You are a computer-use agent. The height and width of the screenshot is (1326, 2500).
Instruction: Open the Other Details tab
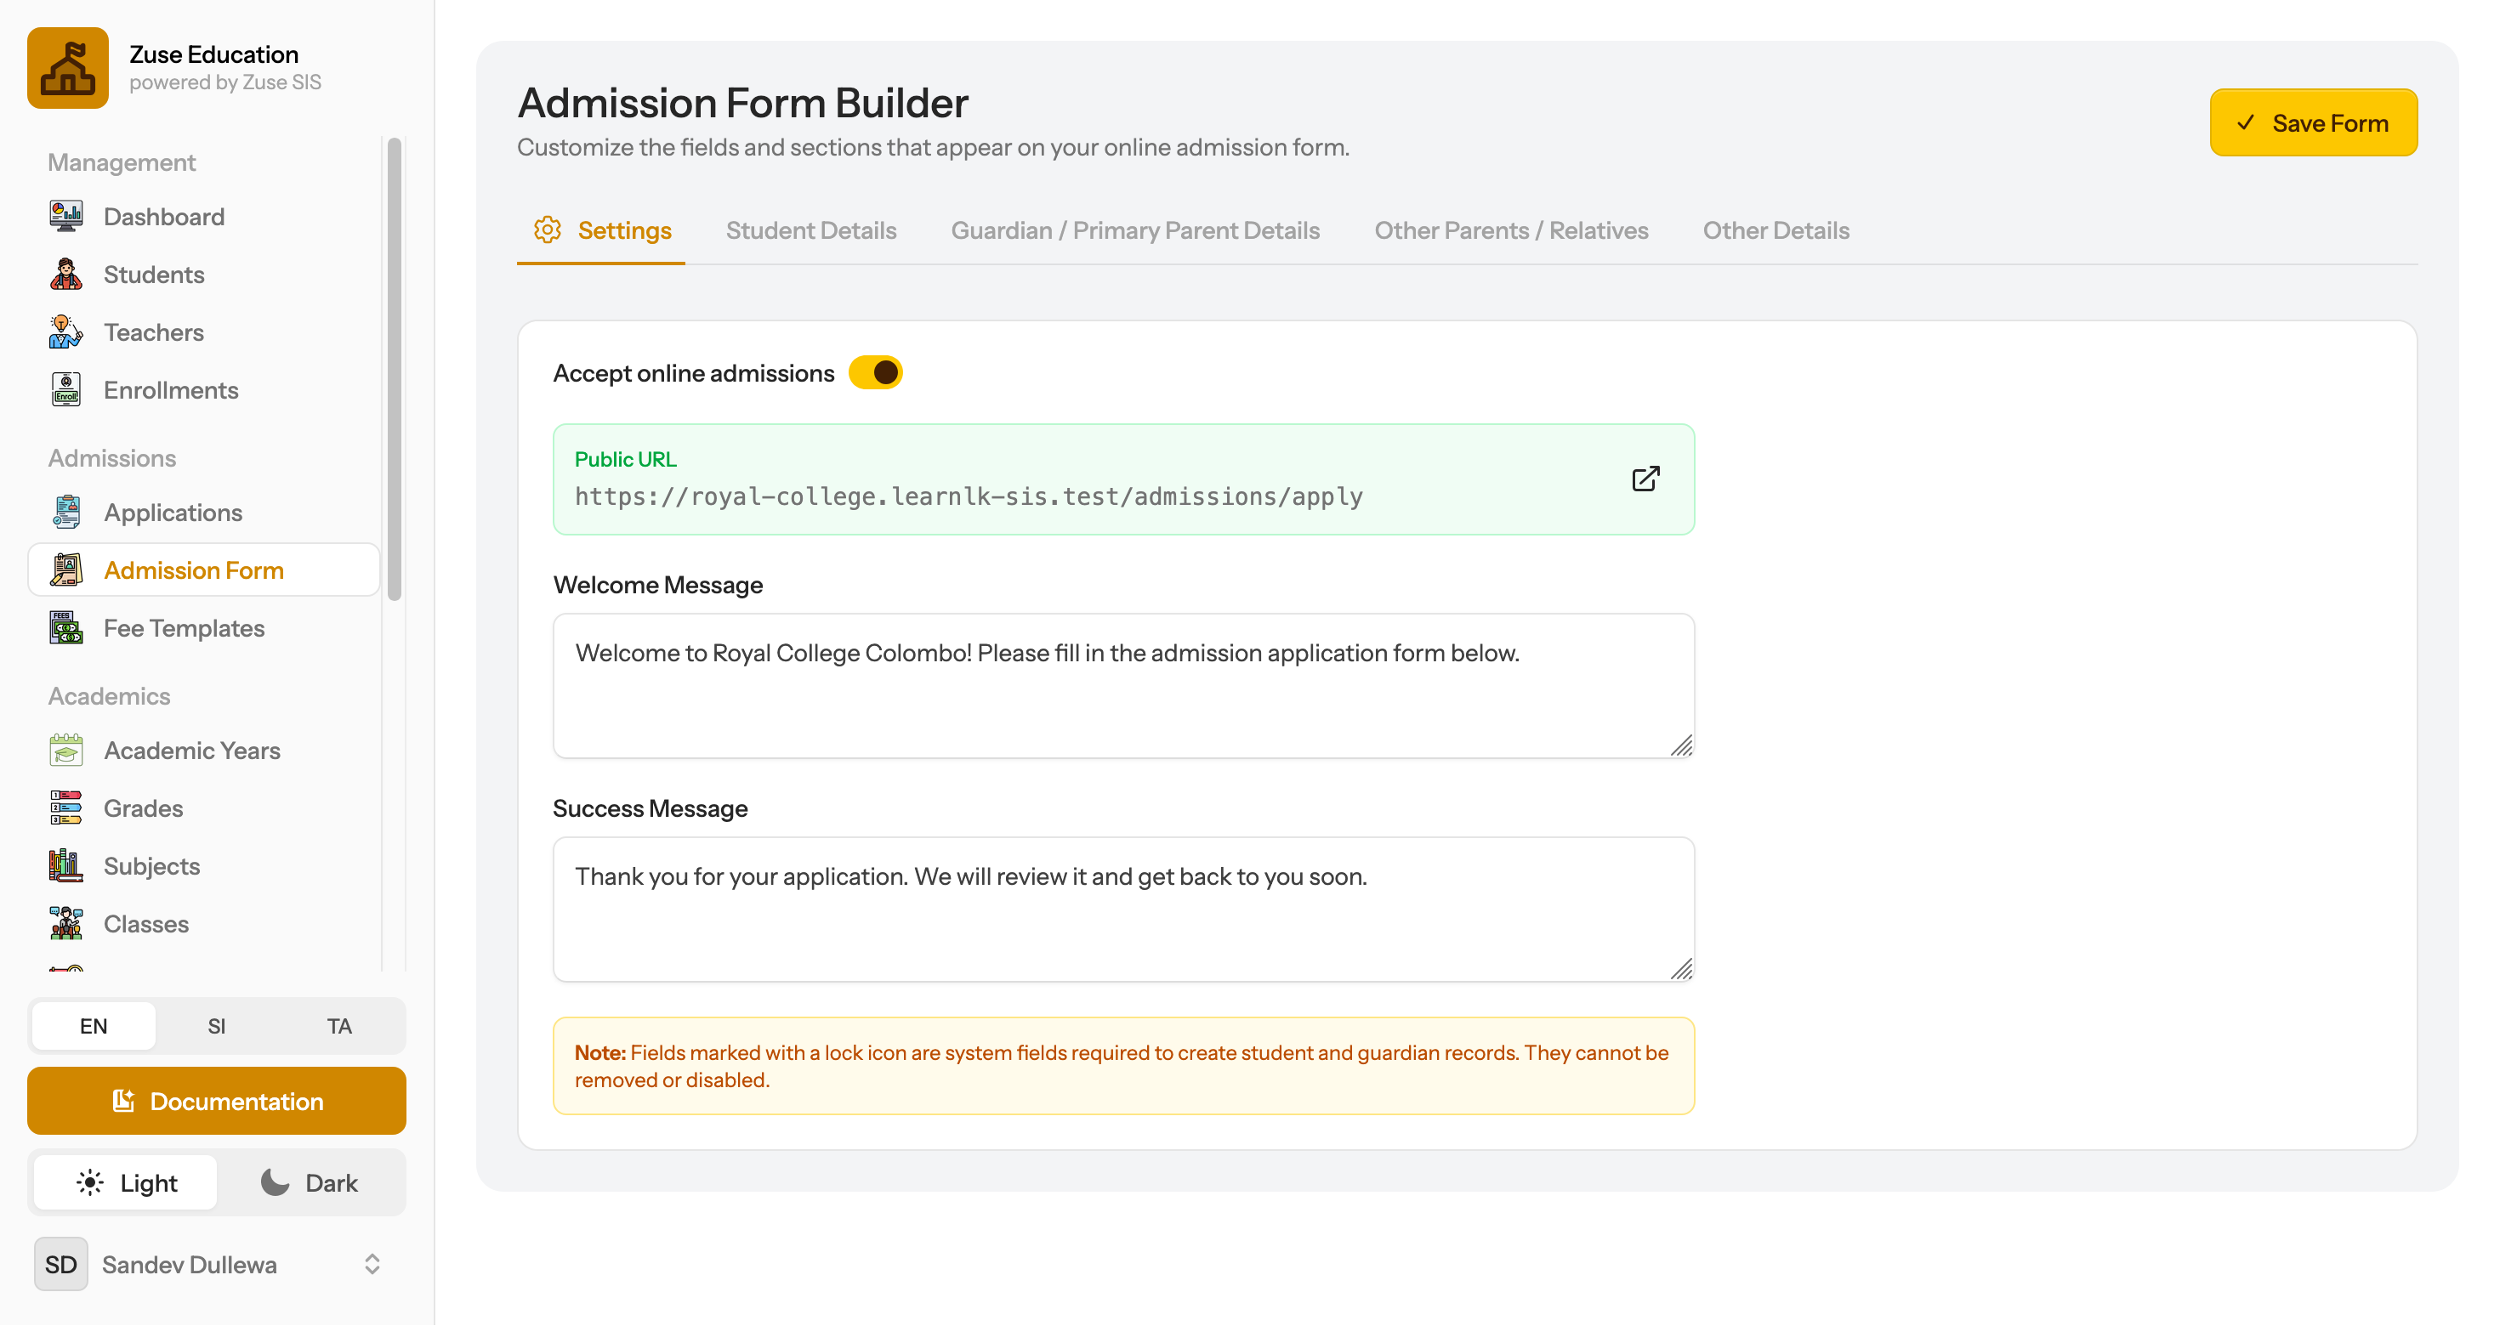1775,229
